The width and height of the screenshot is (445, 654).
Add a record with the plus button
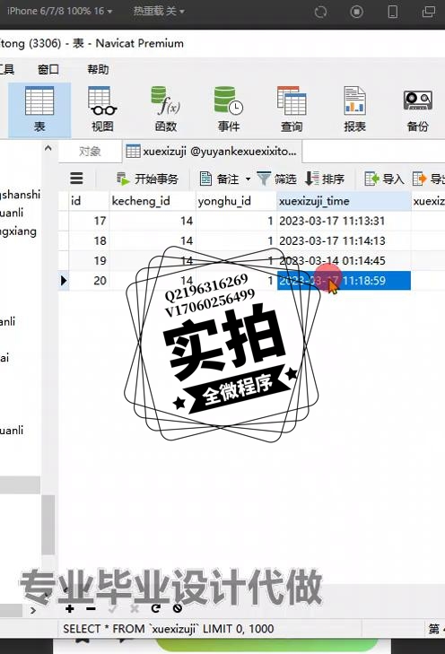(x=70, y=608)
